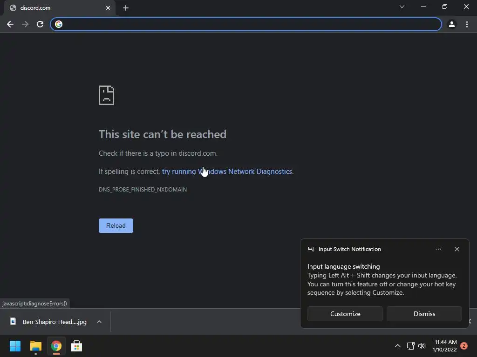Image resolution: width=477 pixels, height=357 pixels.
Task: Restore down the Chrome window
Action: click(445, 7)
